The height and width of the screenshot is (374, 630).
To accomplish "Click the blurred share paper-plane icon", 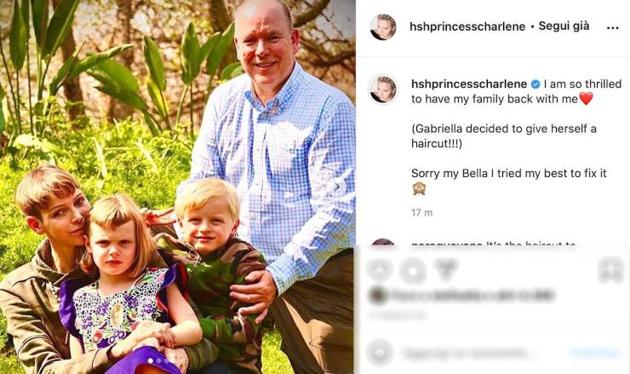I will 445,269.
